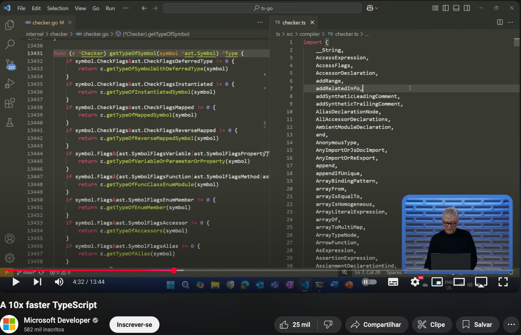Play the video with the play button
521x335 pixels.
tap(16, 282)
